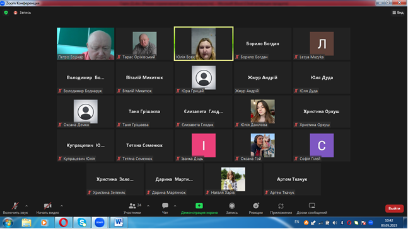Viewport: 408px width, 229px height.
Task: Select Борило Богдан participant tile
Action: click(262, 43)
